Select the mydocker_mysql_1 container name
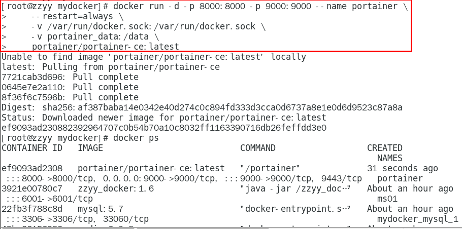The image size is (462, 229). click(417, 219)
